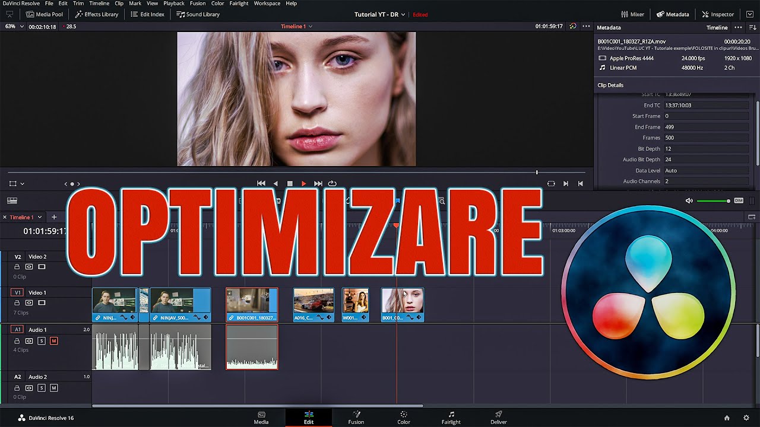Image resolution: width=760 pixels, height=427 pixels.
Task: Adjust the green volume slider
Action: [x=713, y=201]
